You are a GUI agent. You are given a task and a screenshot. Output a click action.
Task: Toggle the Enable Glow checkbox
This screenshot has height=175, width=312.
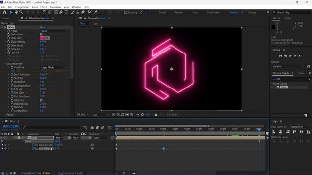tap(41, 35)
